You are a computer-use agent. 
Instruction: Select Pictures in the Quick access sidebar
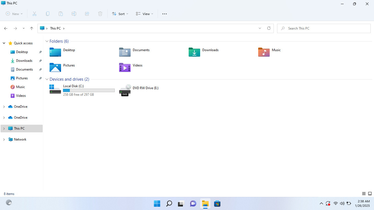[22, 78]
